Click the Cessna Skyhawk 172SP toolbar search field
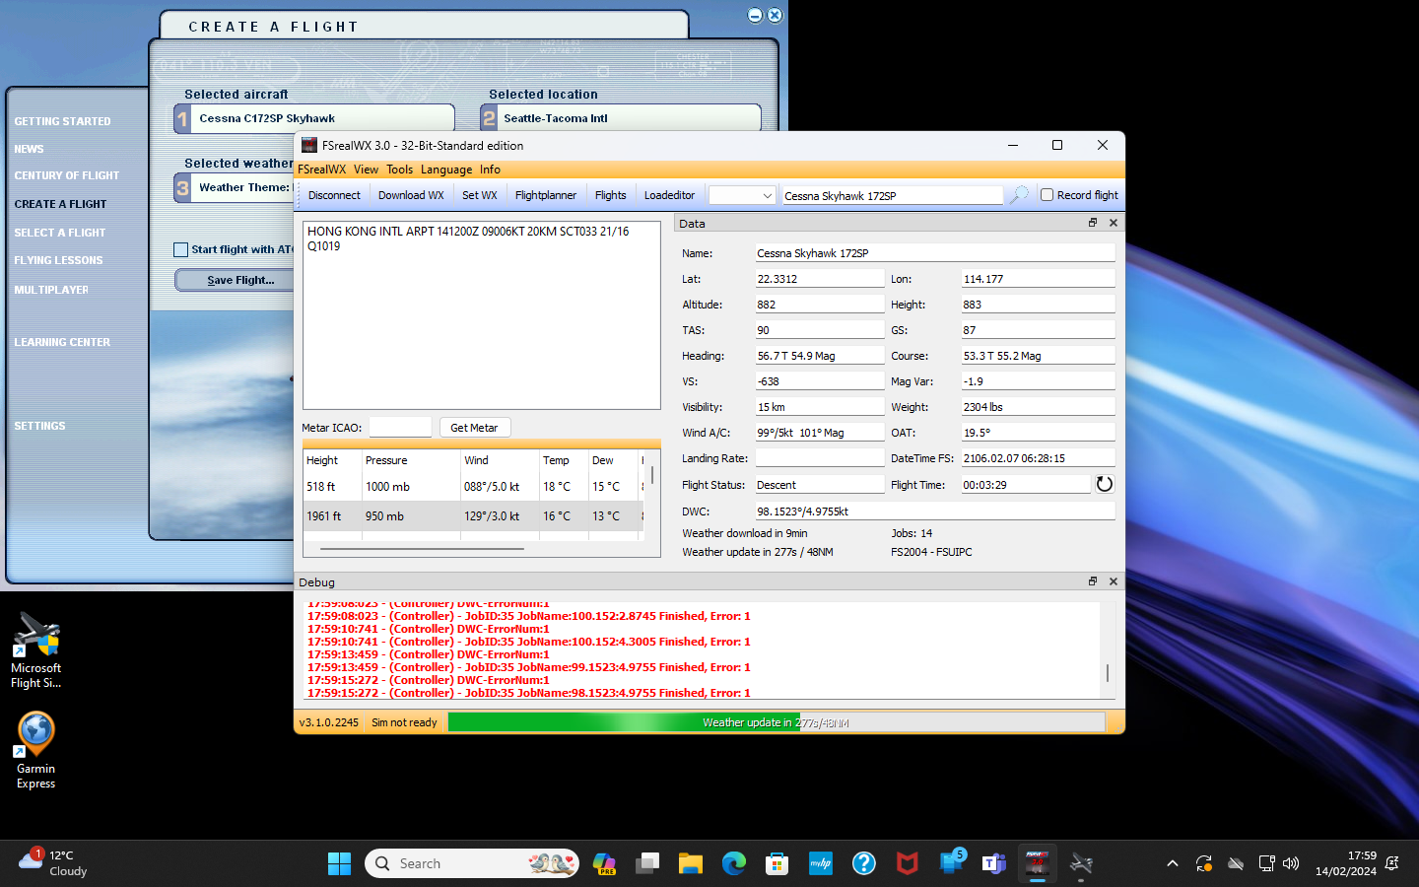Viewport: 1419px width, 887px height. coord(892,195)
